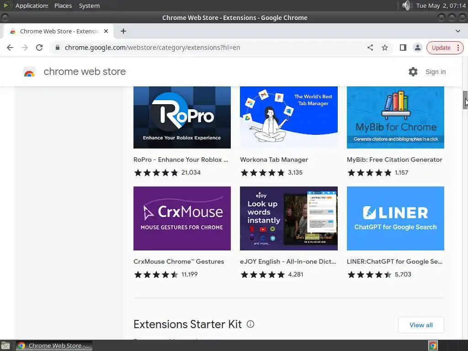Screen dimensions: 468x351
Task: Click the RoPro - Enhance Your Roblox title
Action: 181,160
